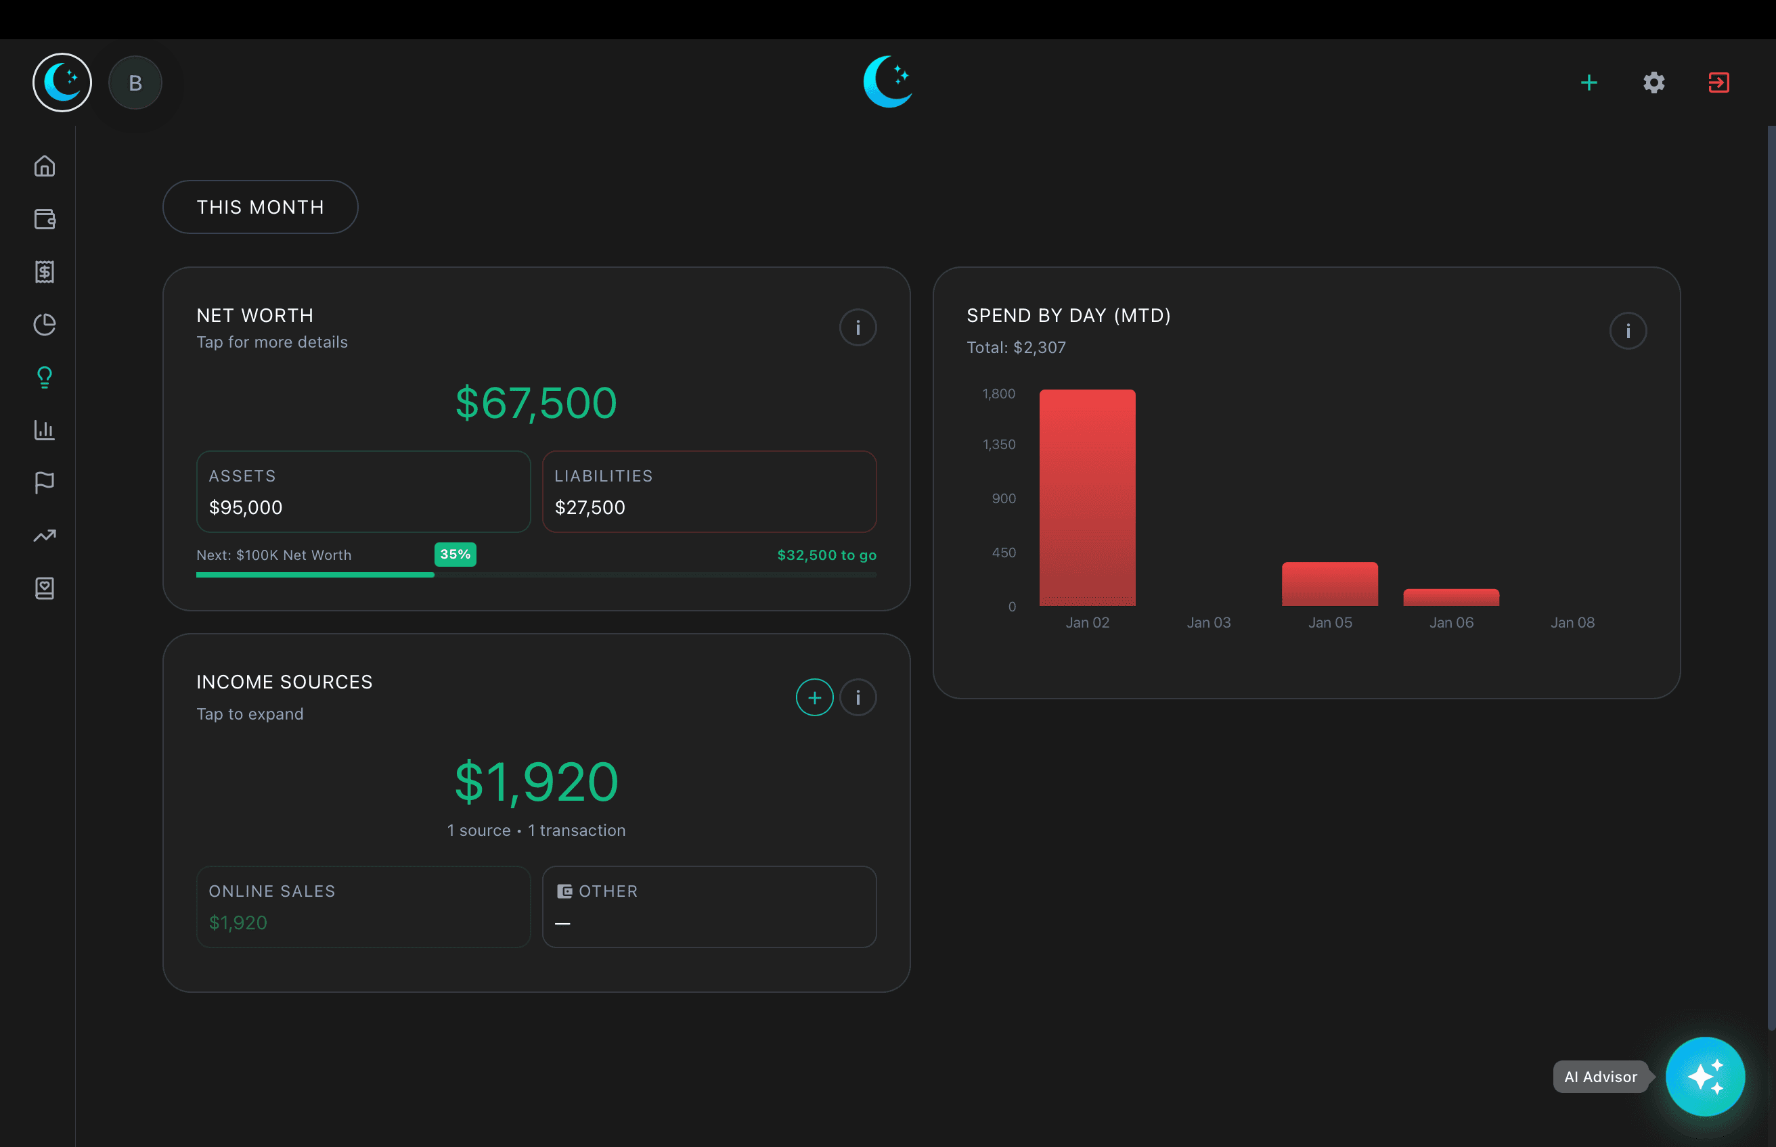Open the AI Advisor assistant
Viewport: 1776px width, 1147px height.
[1705, 1076]
